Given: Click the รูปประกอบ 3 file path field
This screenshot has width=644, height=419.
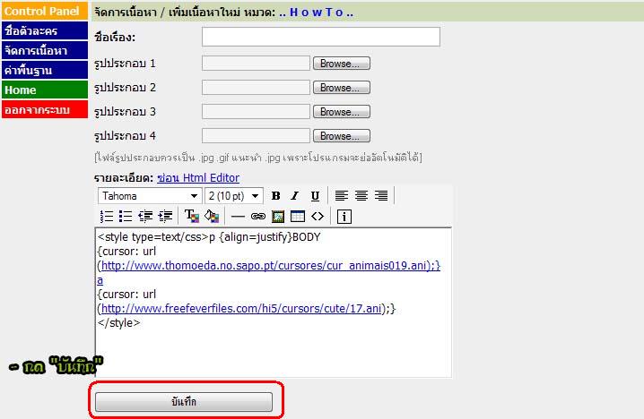Looking at the screenshot, I should [256, 112].
